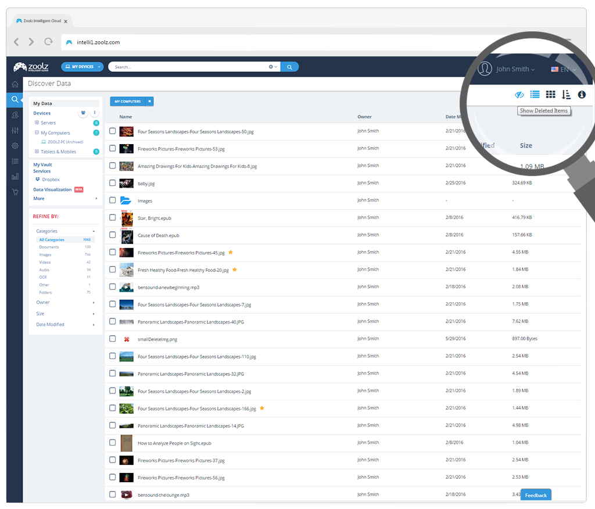Expand the Servers tree node

[x=37, y=123]
